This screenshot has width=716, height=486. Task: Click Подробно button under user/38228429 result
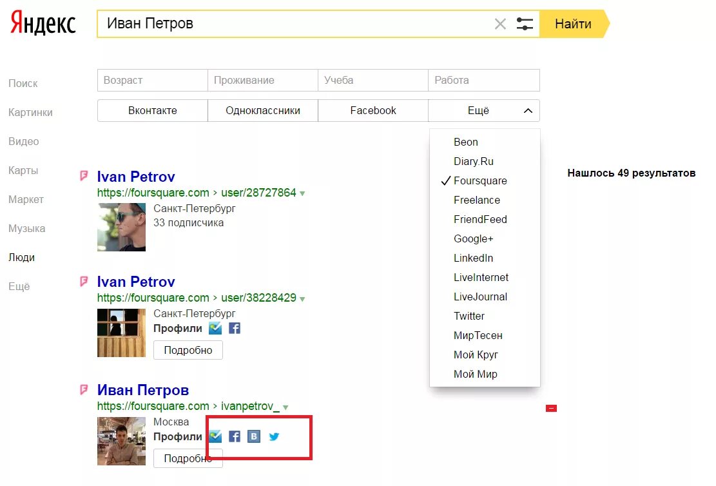click(188, 350)
